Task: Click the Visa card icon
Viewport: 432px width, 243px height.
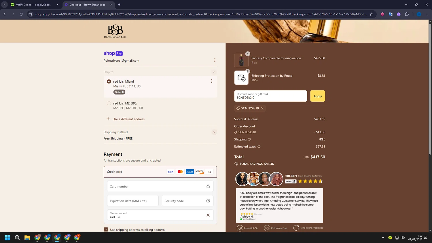Action: click(170, 172)
